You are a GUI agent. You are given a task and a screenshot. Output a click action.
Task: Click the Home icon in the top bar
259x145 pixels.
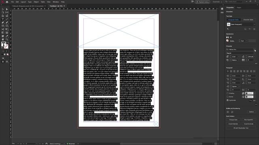(7, 2)
